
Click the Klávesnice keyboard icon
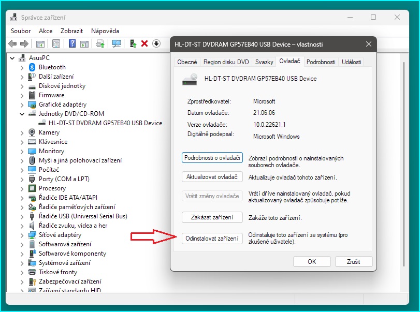32,142
